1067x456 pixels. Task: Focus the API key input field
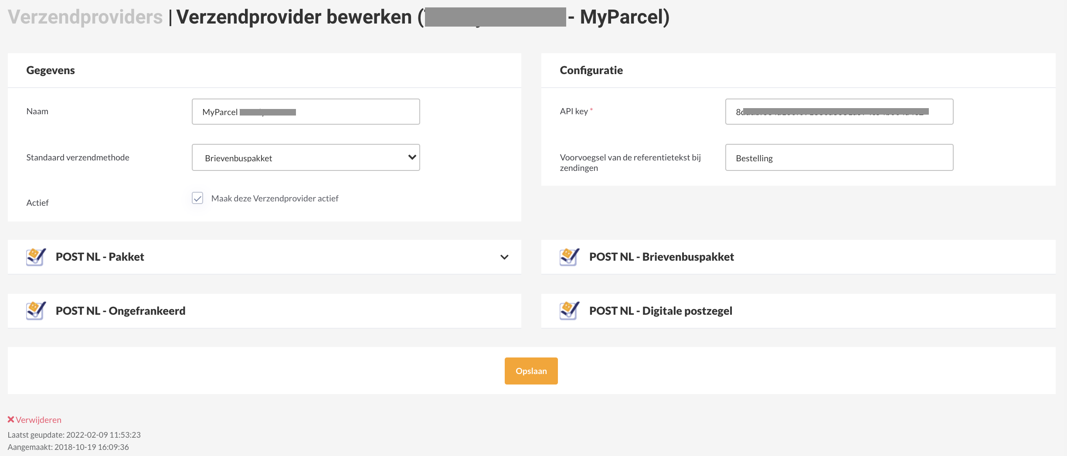point(839,112)
